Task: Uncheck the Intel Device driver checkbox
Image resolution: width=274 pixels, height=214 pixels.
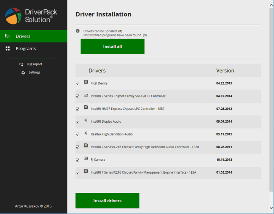Action: coord(78,83)
